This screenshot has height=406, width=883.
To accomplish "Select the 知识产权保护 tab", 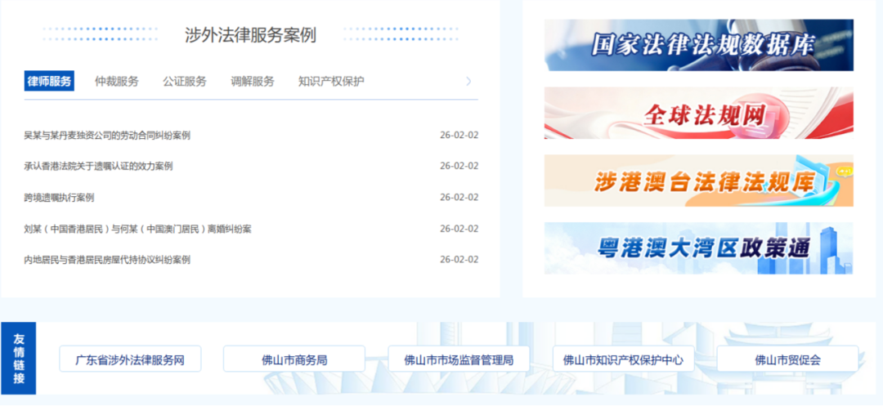I will (331, 81).
